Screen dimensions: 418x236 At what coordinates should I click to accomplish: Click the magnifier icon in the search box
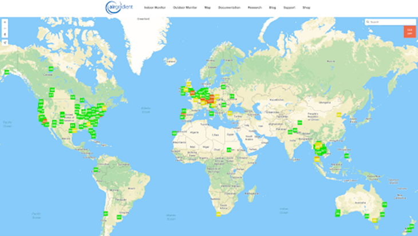point(368,22)
